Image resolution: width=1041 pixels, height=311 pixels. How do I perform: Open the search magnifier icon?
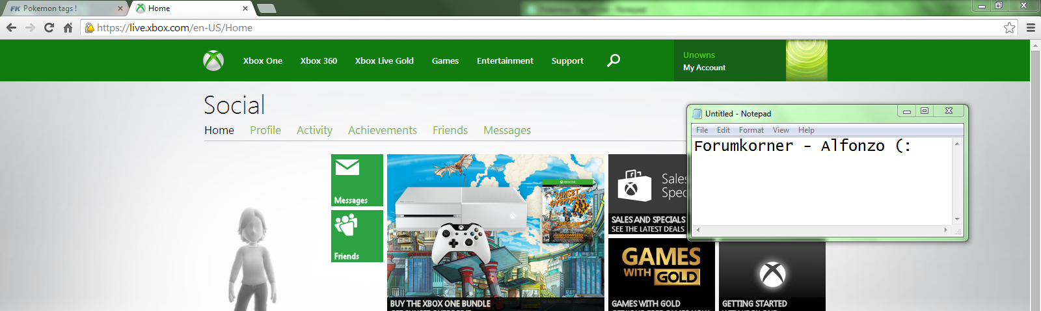614,61
